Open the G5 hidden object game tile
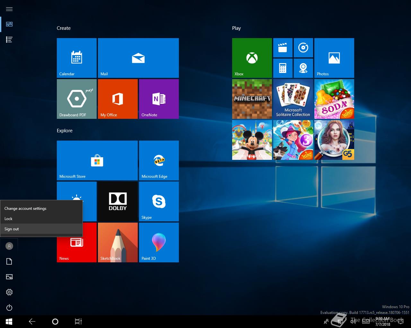The image size is (411, 328). point(334,140)
